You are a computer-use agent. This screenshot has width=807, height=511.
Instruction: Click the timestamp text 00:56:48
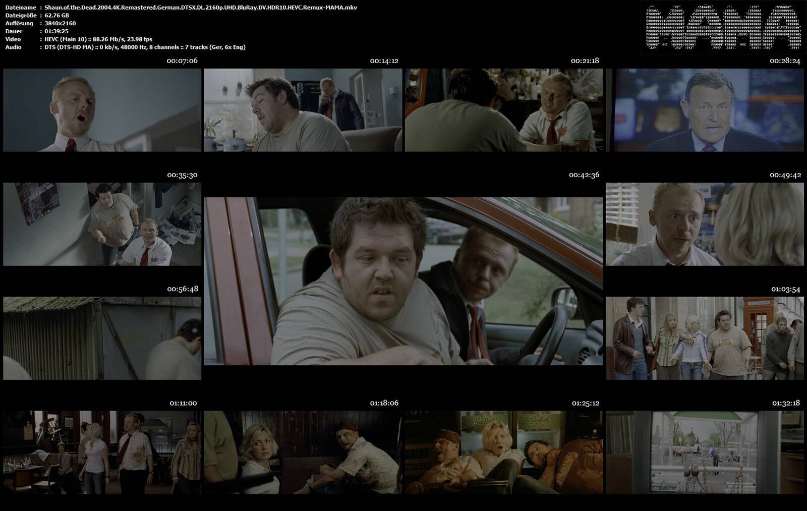tap(183, 289)
